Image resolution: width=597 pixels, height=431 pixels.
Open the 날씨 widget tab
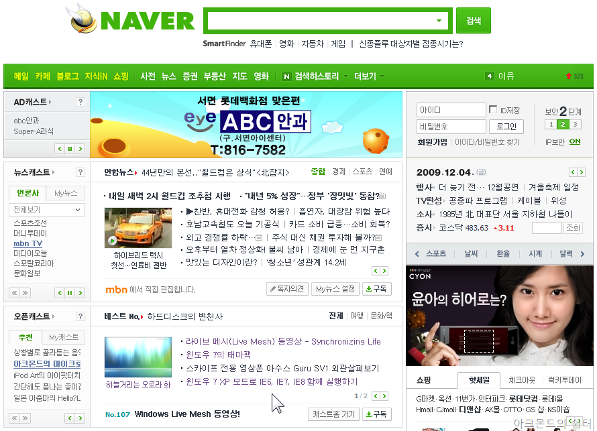471,254
